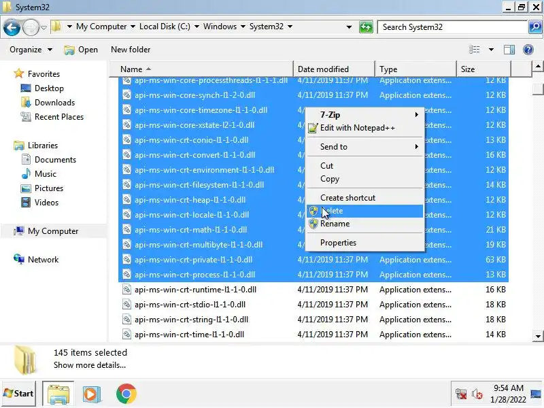Image resolution: width=544 pixels, height=408 pixels.
Task: Sort by the Size column header
Action: (x=484, y=69)
